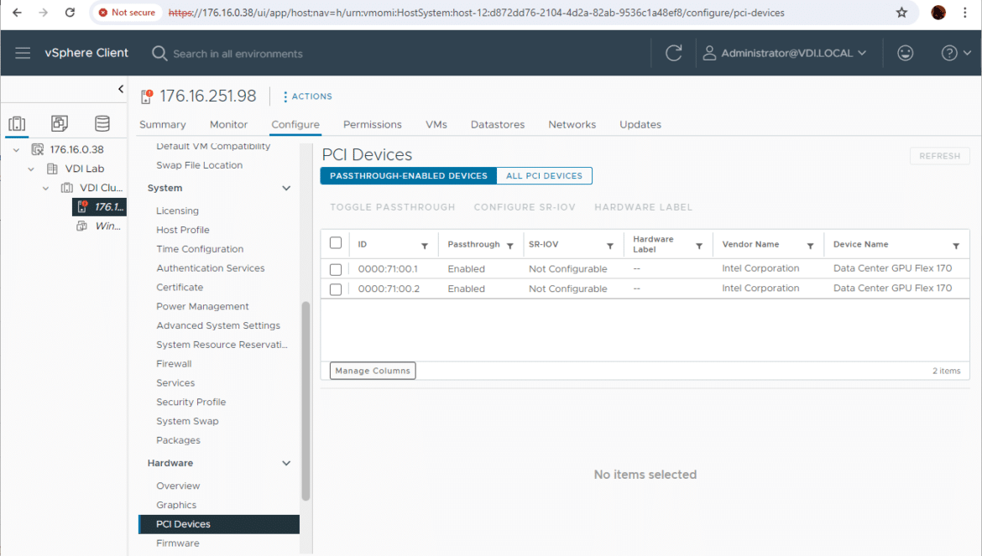982x556 pixels.
Task: Open Time Configuration settings
Action: point(200,249)
